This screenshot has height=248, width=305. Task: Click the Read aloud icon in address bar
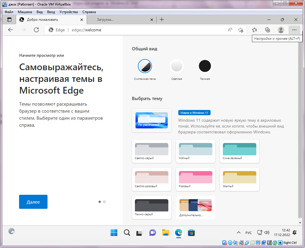(230, 30)
